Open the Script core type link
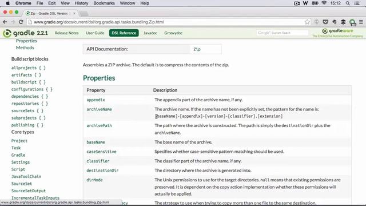This screenshot has height=206, width=366. 18,169
